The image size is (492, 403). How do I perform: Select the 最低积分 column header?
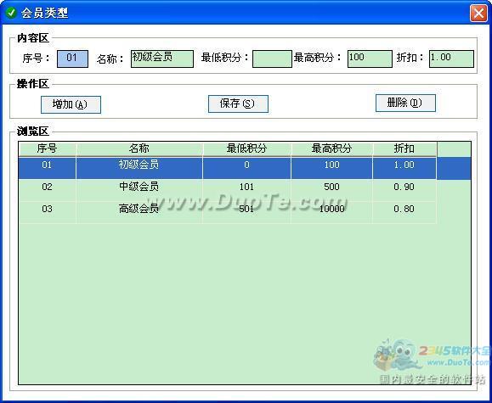[246, 148]
